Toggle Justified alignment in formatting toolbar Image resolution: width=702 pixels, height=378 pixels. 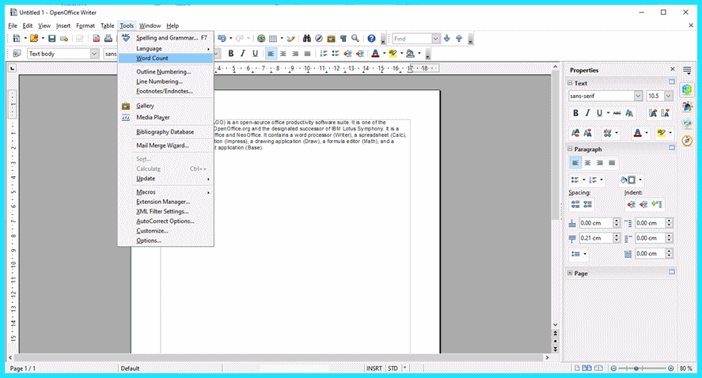(307, 54)
